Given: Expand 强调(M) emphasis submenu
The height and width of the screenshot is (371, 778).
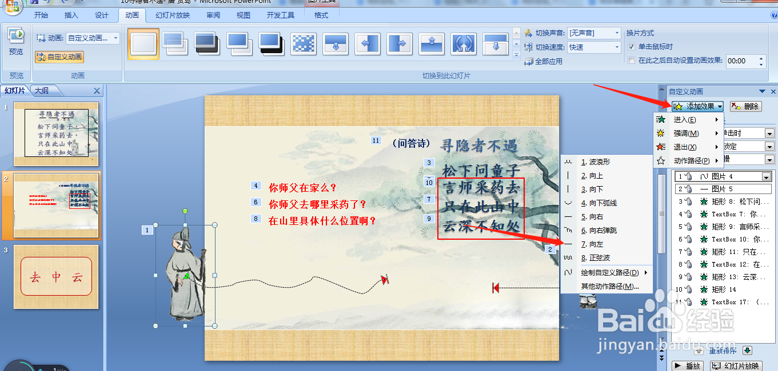Looking at the screenshot, I should pyautogui.click(x=689, y=134).
